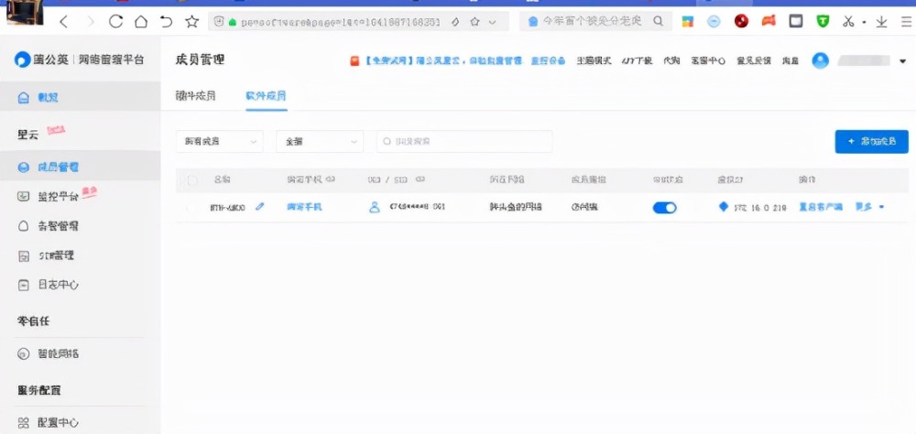Switch to the 软件成员 tab
Viewport: 916px width, 434px height.
(266, 95)
